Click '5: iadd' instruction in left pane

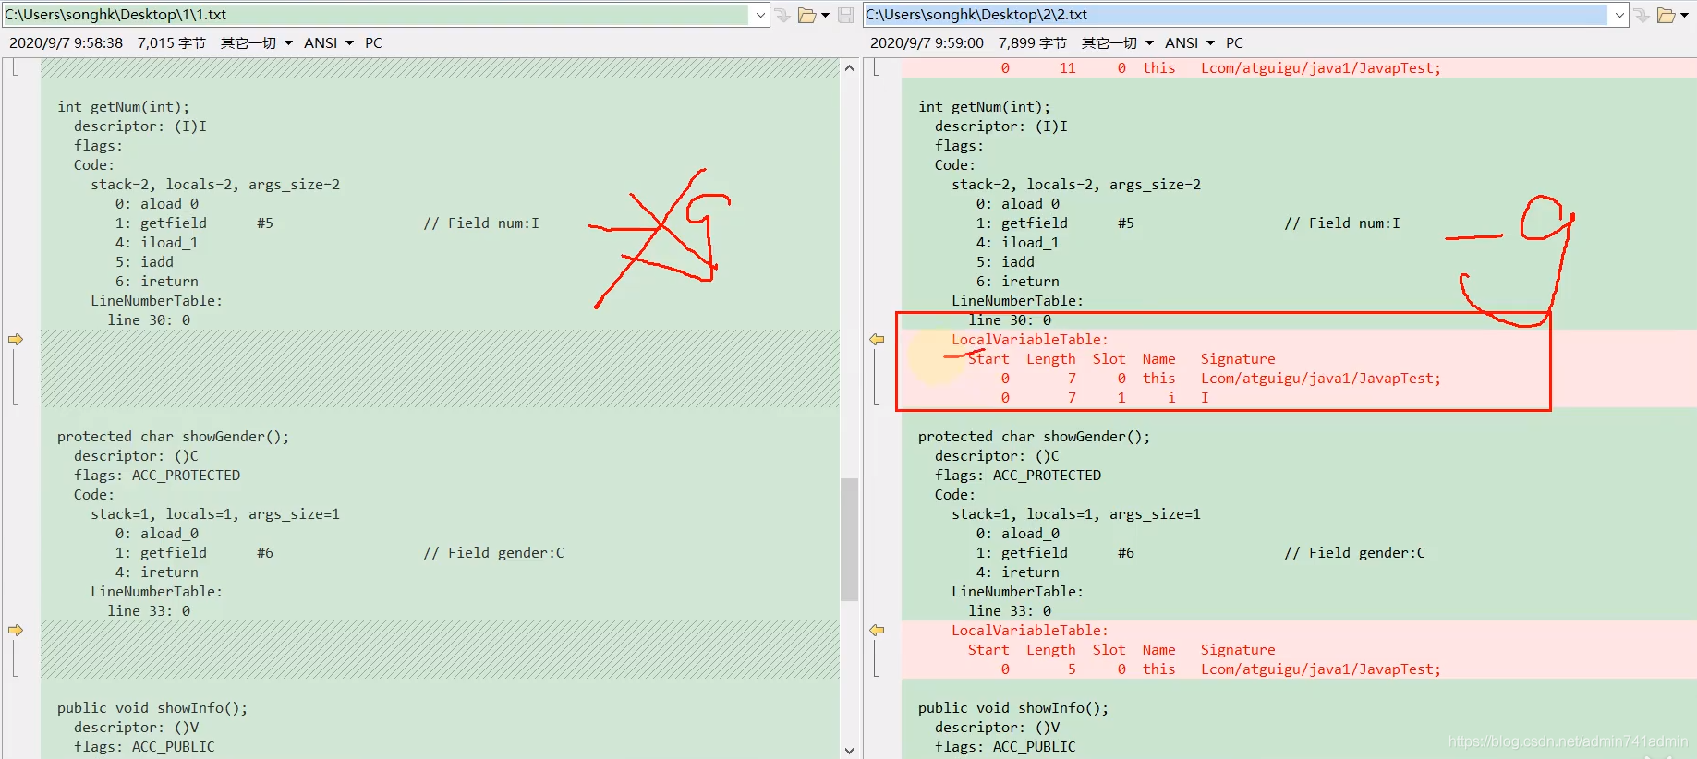point(144,262)
